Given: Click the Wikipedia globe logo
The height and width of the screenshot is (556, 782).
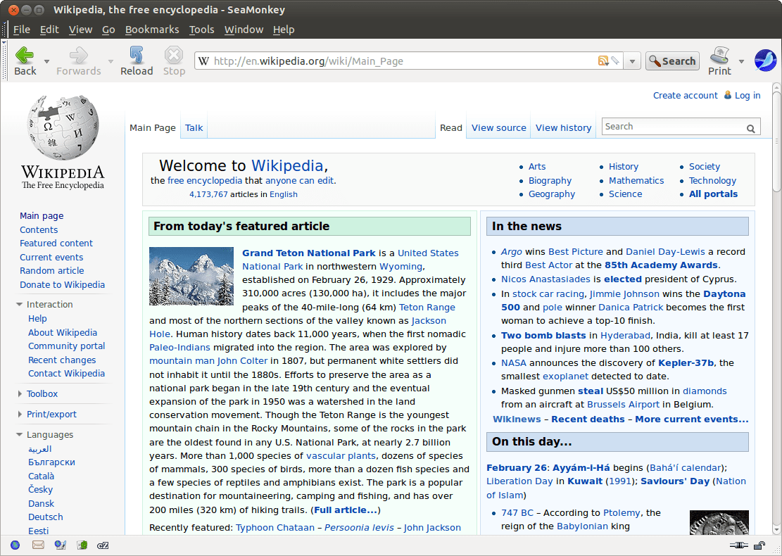Looking at the screenshot, I should coord(63,127).
